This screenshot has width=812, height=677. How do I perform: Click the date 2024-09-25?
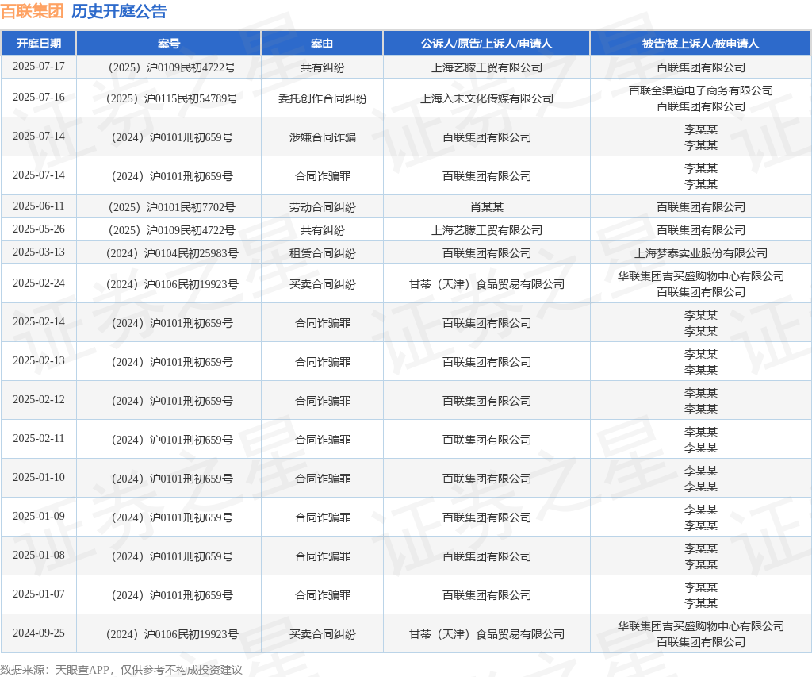pyautogui.click(x=39, y=633)
